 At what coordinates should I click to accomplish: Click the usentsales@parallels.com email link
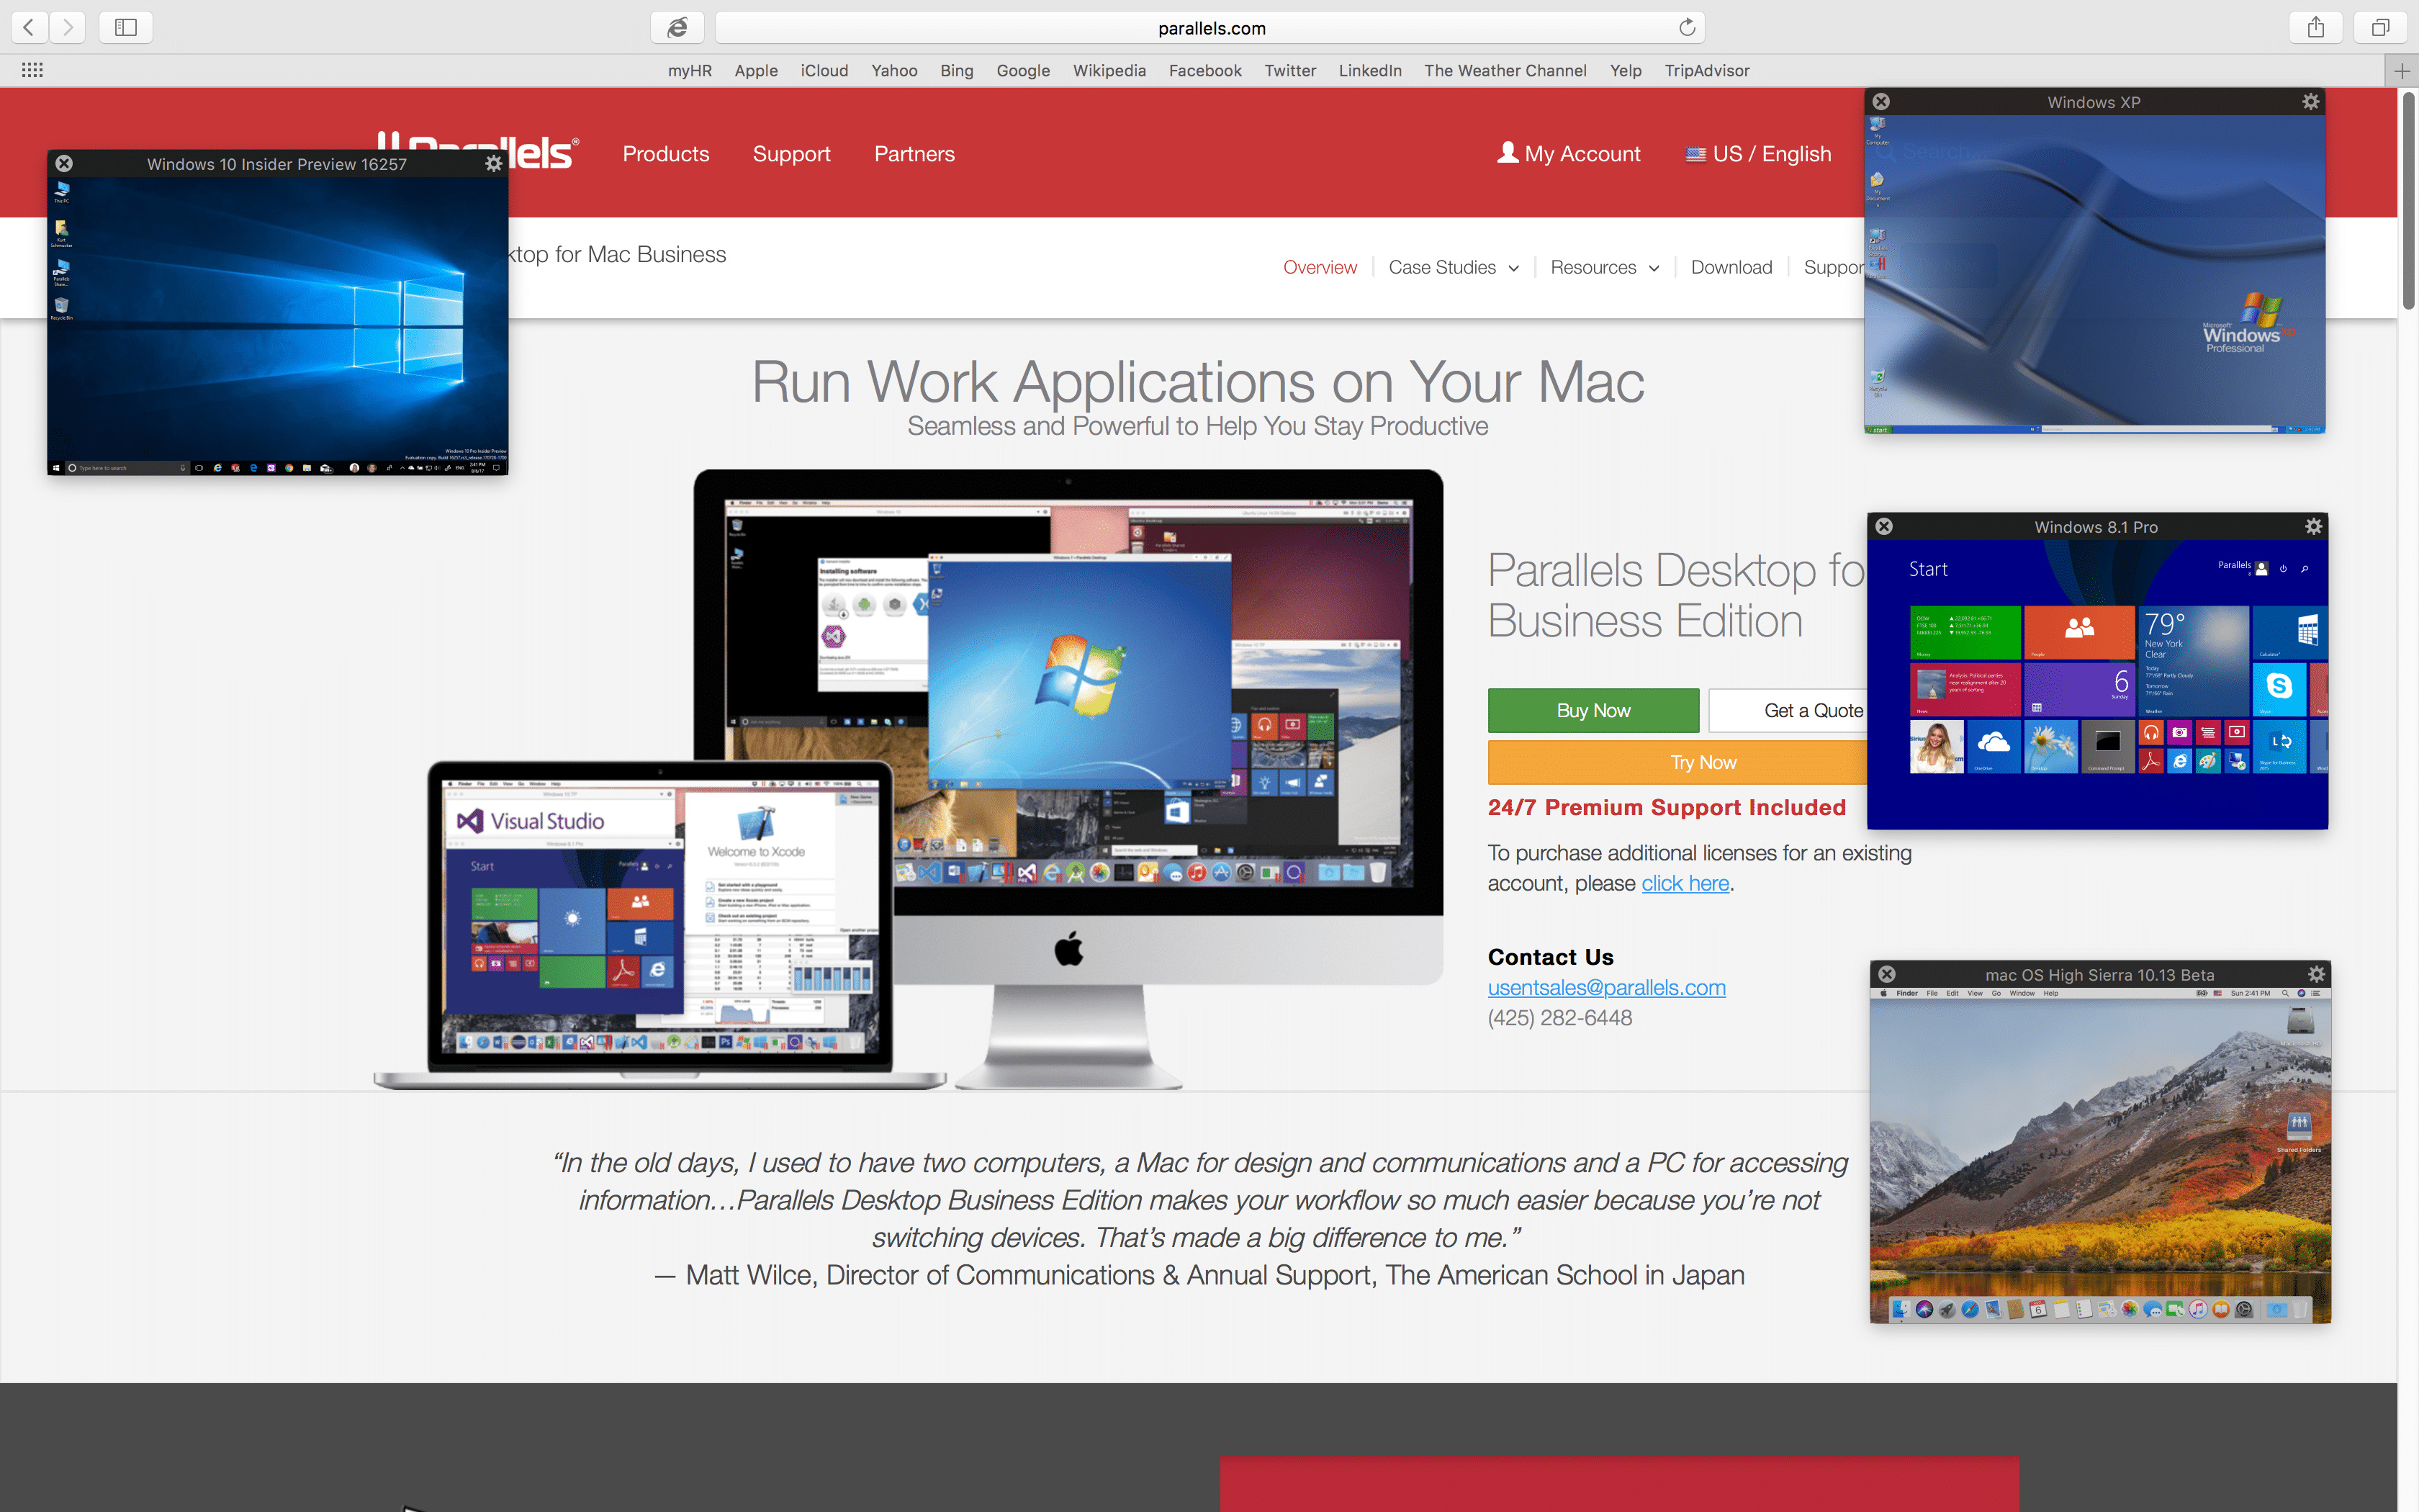pyautogui.click(x=1606, y=987)
